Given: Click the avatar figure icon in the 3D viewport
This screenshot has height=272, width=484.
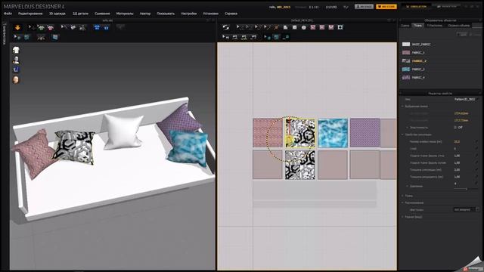Looking at the screenshot, I should click(16, 60).
